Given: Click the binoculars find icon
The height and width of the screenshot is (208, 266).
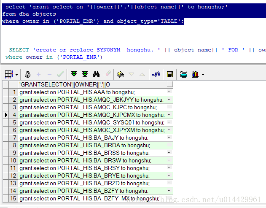Looking at the screenshot, I should tap(96, 74).
